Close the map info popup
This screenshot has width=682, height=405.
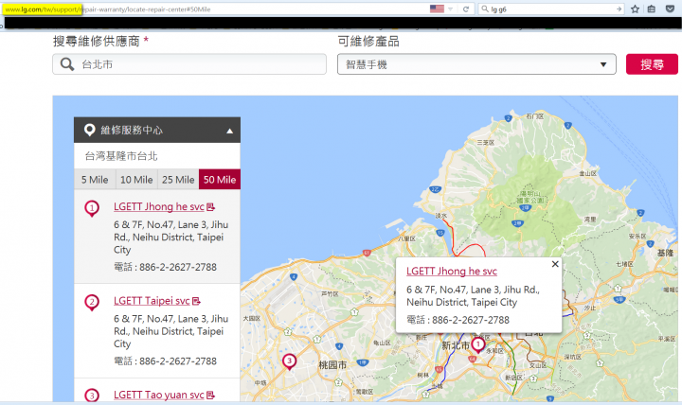pyautogui.click(x=555, y=264)
